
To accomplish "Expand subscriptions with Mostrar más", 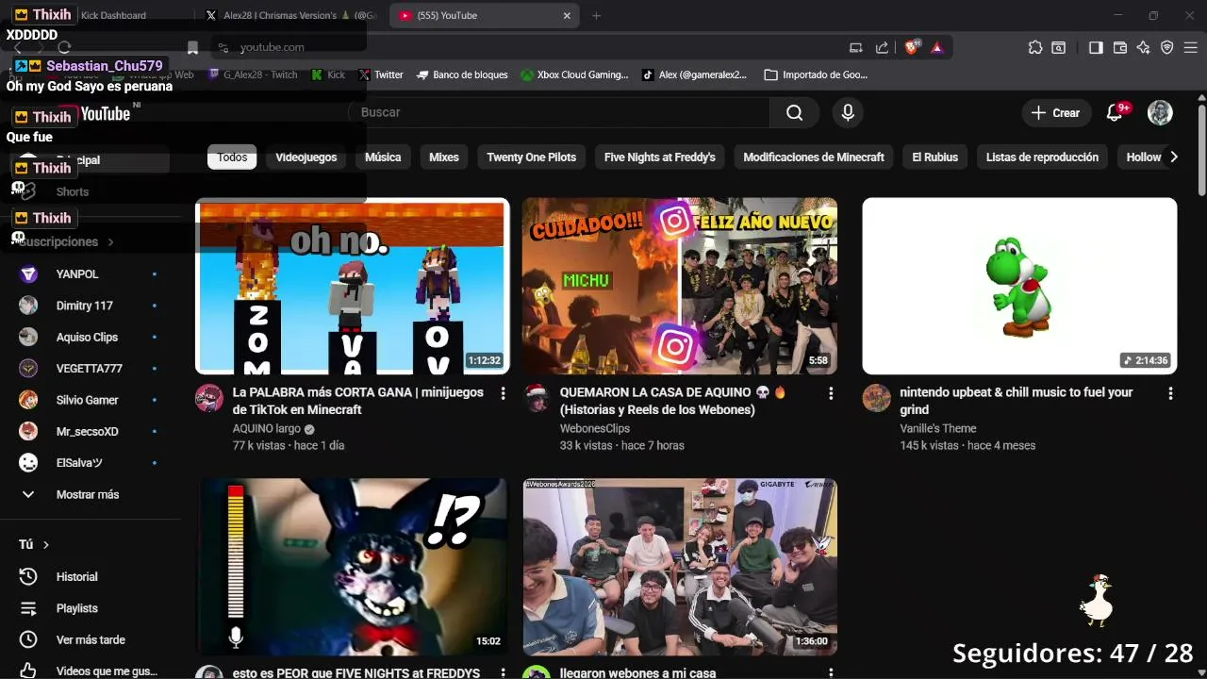I will pyautogui.click(x=89, y=494).
